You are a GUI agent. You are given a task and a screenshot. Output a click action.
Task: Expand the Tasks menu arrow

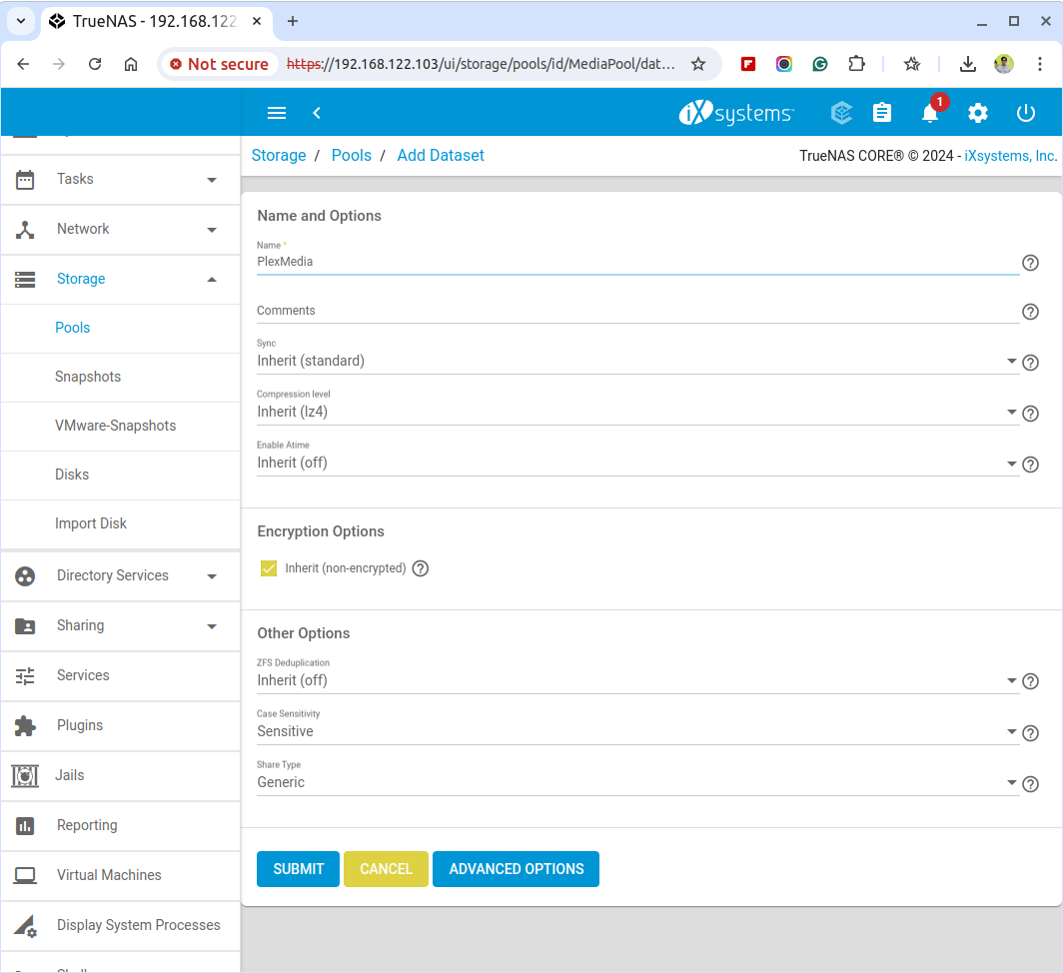pyautogui.click(x=212, y=181)
